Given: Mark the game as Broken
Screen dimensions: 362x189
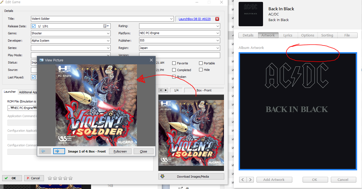Looking at the screenshot, I should (174, 77).
